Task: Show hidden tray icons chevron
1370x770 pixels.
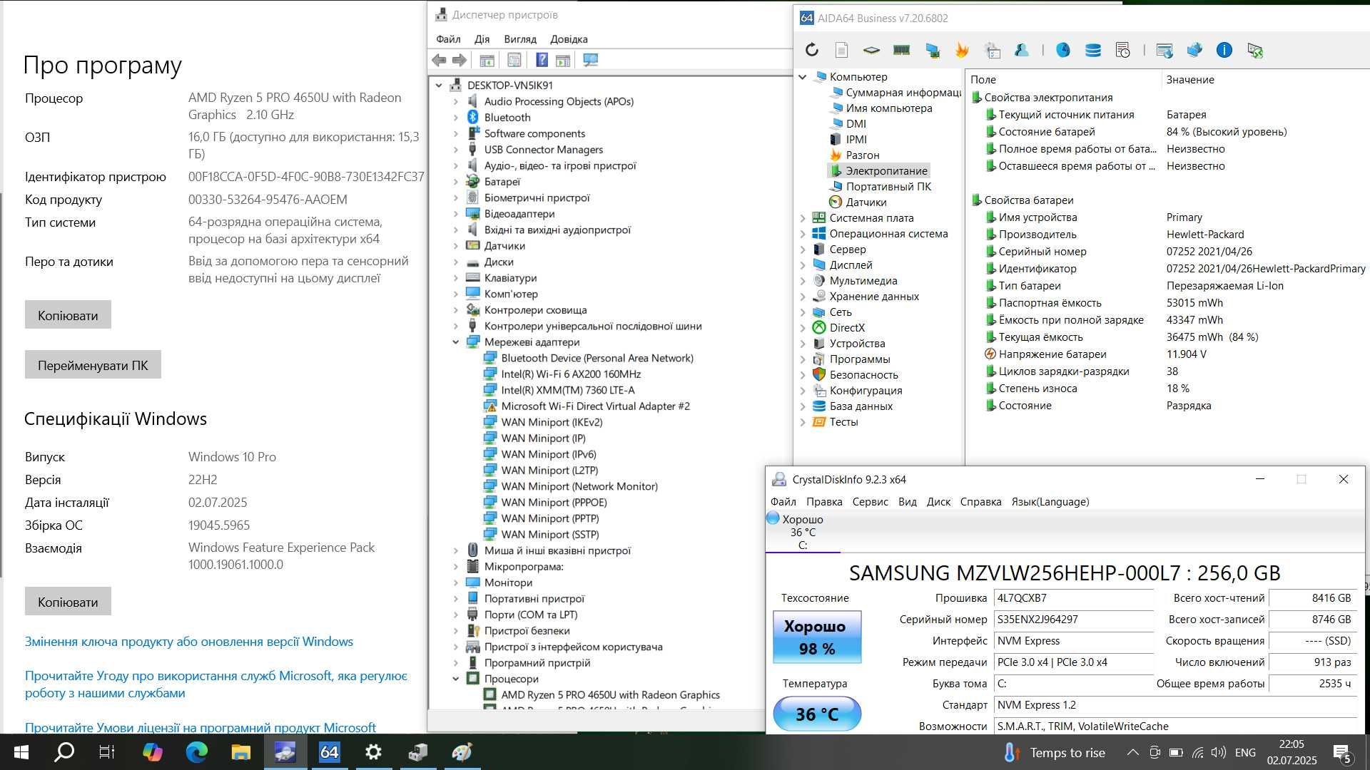Action: click(1132, 752)
